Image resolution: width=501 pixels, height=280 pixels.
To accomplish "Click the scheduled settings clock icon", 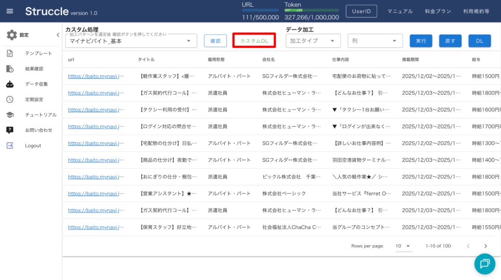I will 10,99.
